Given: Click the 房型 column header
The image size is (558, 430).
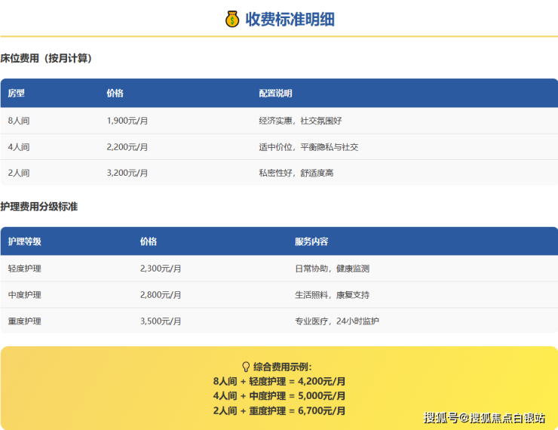Looking at the screenshot, I should point(17,94).
